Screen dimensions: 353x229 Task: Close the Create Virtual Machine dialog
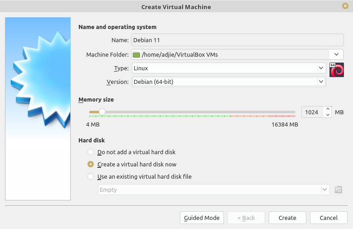click(x=345, y=6)
